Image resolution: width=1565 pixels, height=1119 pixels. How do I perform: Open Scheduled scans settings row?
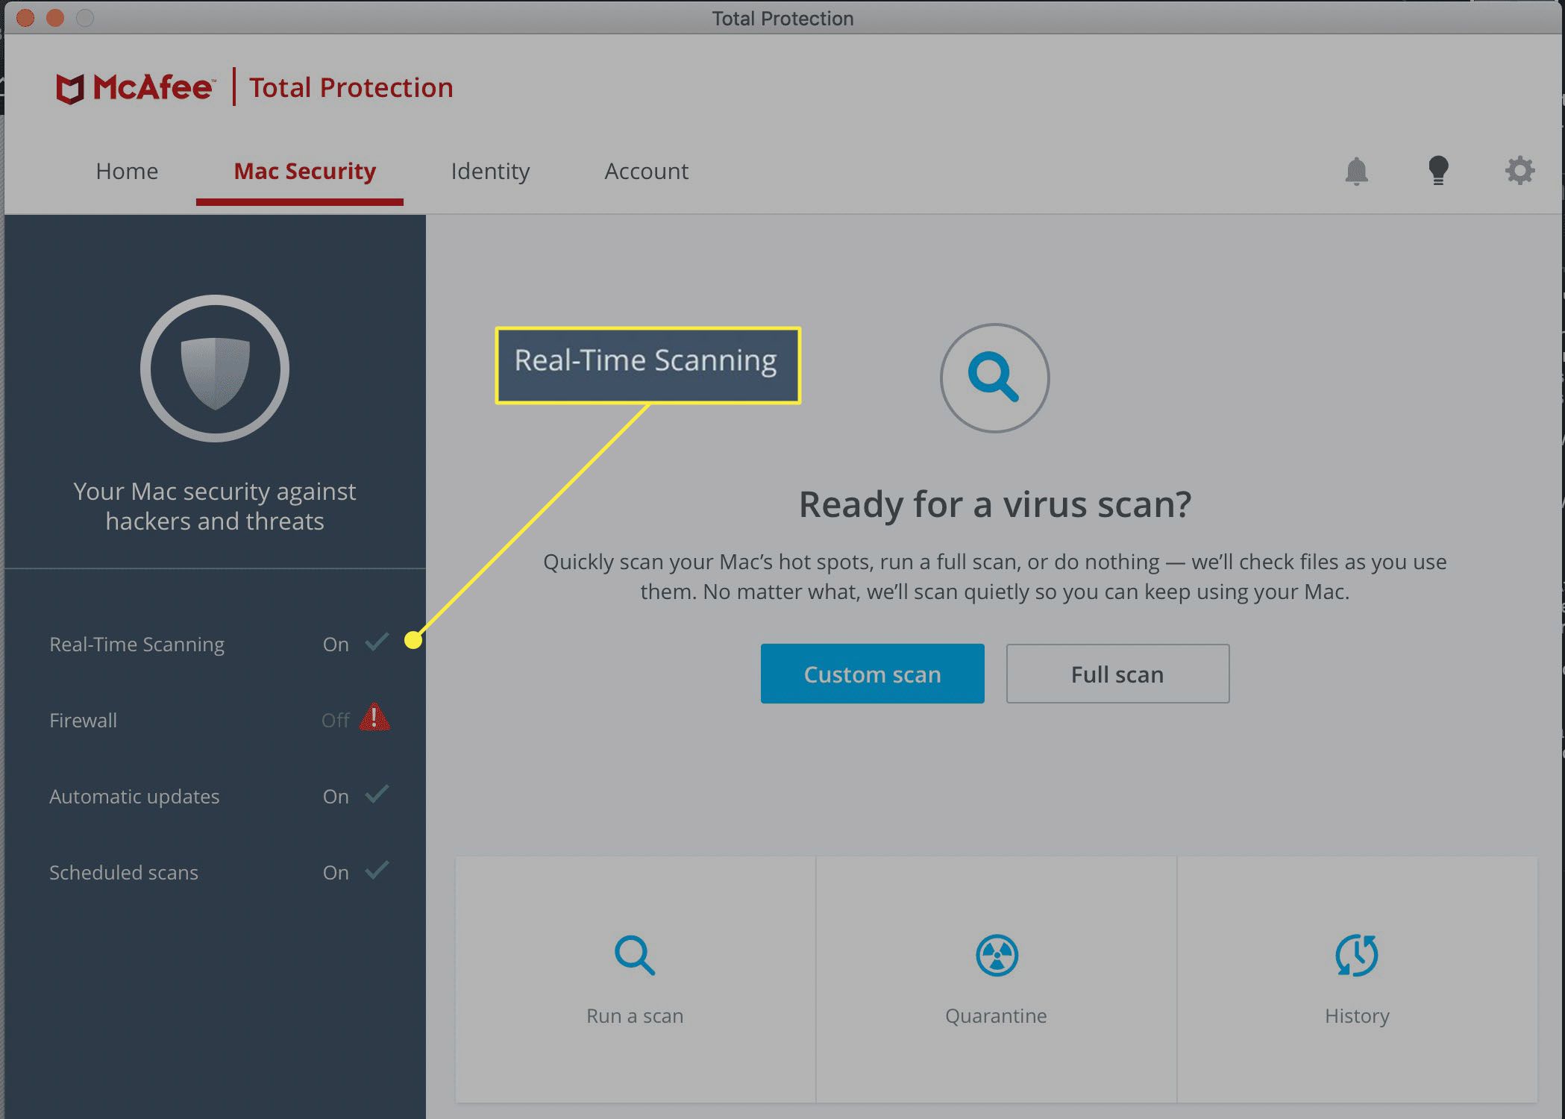[124, 872]
